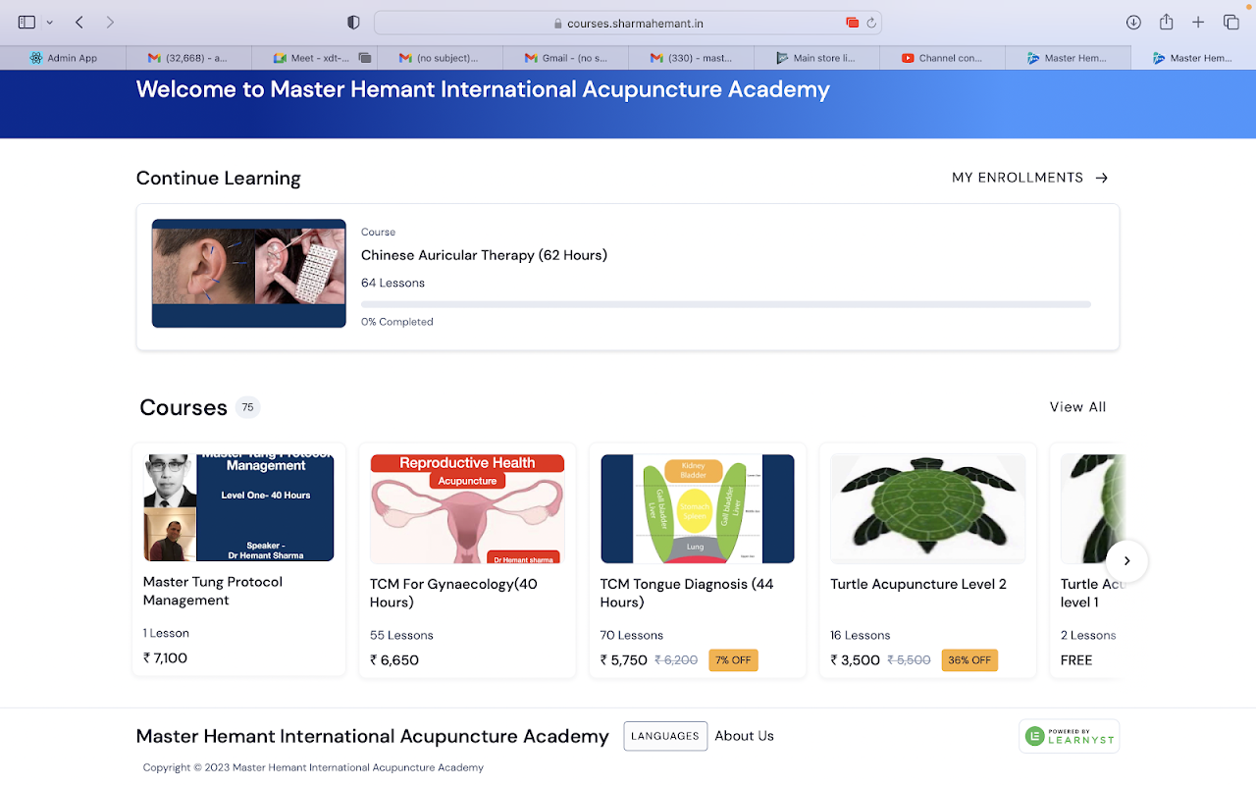
Task: Click '₹ 5,750' price
Action: pos(624,660)
